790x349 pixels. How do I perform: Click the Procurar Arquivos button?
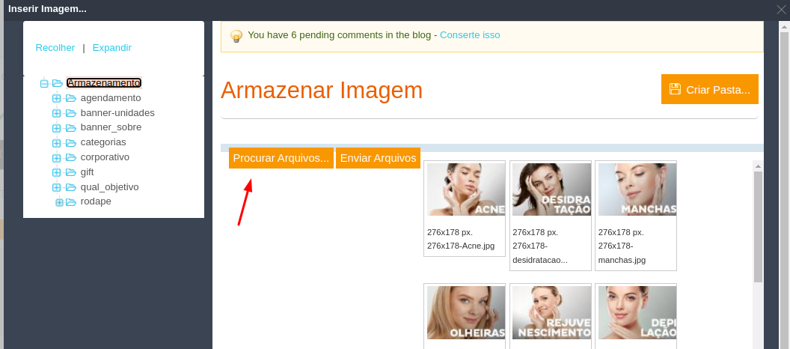click(x=281, y=158)
